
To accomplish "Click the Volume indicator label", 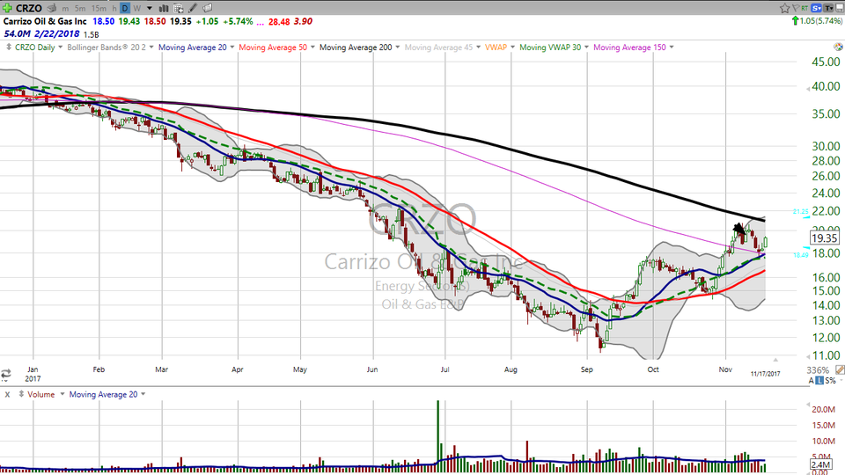I will coord(41,394).
